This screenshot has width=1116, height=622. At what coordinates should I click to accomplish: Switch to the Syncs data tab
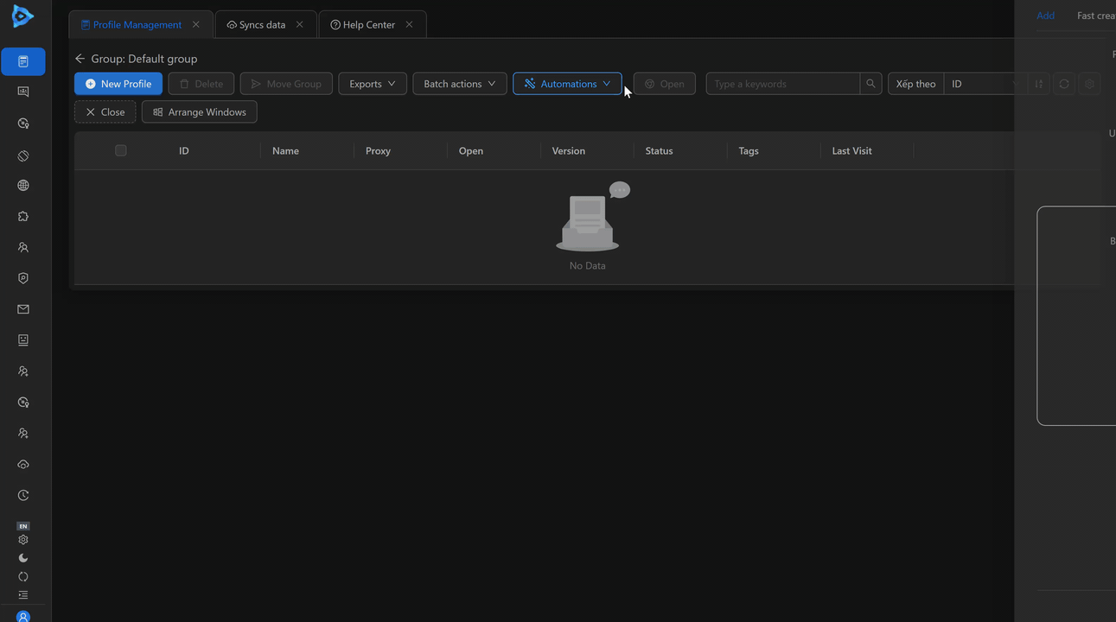[262, 25]
